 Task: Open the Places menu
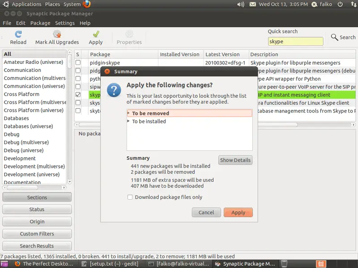52,4
